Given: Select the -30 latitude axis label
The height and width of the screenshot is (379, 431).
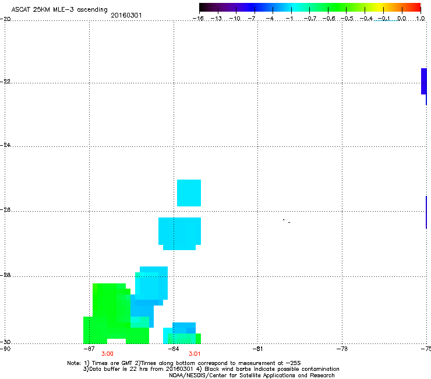Looking at the screenshot, I should [x=5, y=342].
